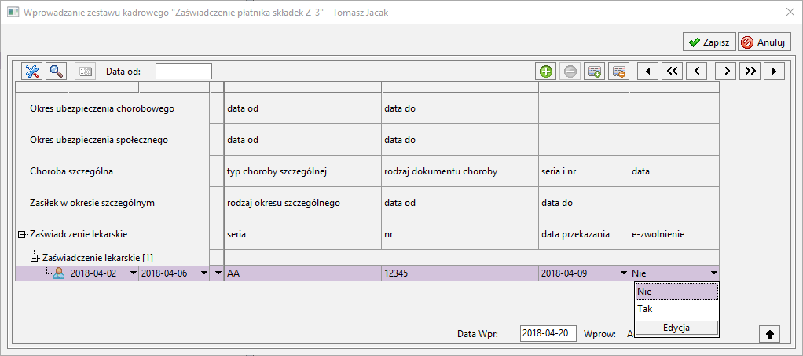Click the tools settings wrench icon
The width and height of the screenshot is (803, 356).
(32, 72)
